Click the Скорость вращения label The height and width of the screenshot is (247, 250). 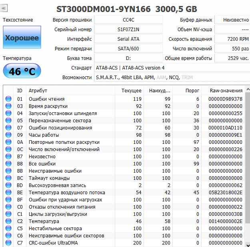190,39
